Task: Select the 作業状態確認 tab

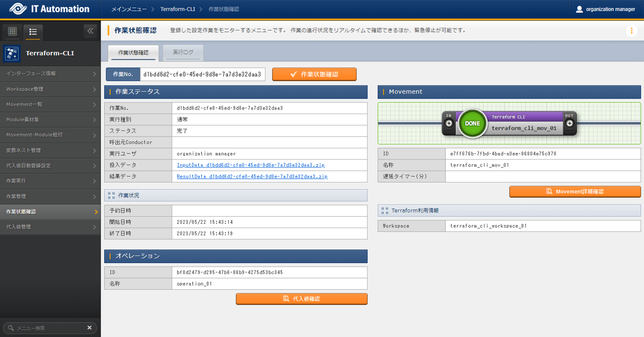Action: pos(133,52)
